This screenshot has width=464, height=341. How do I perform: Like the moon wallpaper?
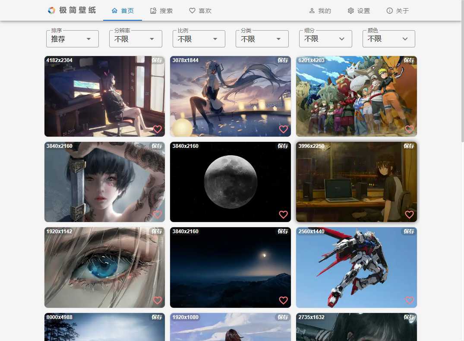pyautogui.click(x=284, y=215)
